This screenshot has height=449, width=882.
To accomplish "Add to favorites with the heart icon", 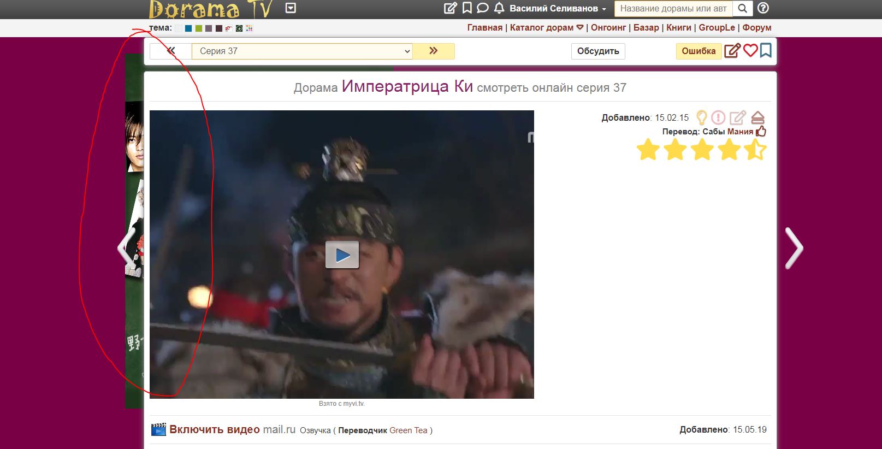I will 750,51.
